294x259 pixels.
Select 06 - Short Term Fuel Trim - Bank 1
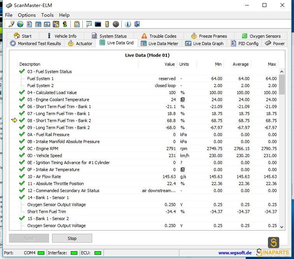tap(144, 107)
